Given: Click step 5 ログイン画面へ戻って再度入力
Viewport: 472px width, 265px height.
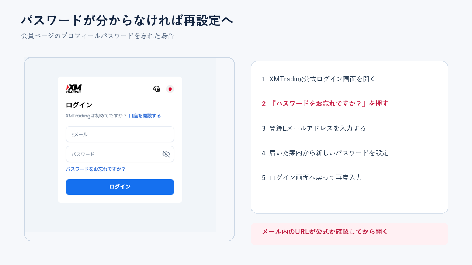Looking at the screenshot, I should (312, 177).
